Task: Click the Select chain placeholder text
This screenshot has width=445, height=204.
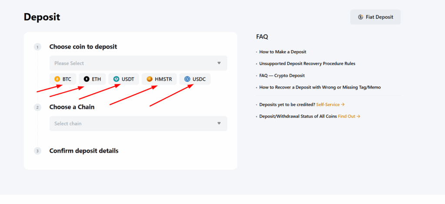Action: tap(68, 124)
